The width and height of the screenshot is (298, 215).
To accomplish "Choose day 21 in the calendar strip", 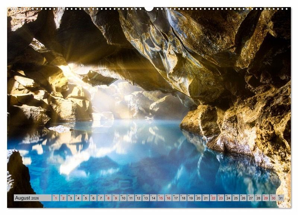I will 206,198.
